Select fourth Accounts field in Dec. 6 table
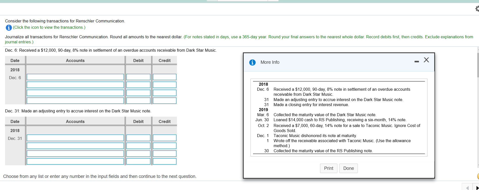This screenshot has width=479, height=190. pos(75,101)
